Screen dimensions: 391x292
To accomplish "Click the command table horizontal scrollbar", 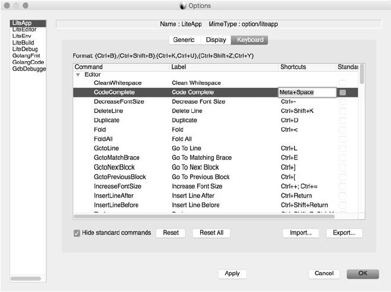I will pyautogui.click(x=204, y=217).
